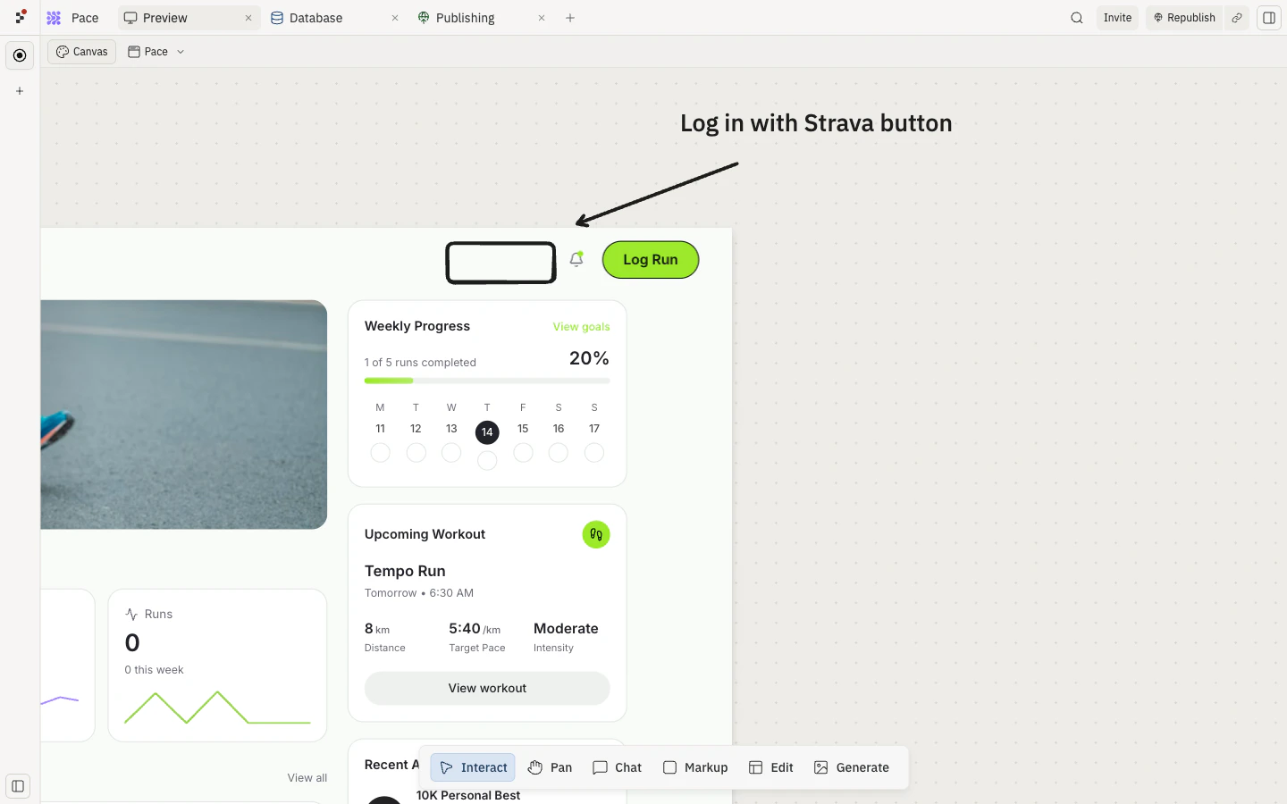Click the '1 of 5 runs completed' text
Viewport: 1287px width, 804px height.
click(x=420, y=363)
